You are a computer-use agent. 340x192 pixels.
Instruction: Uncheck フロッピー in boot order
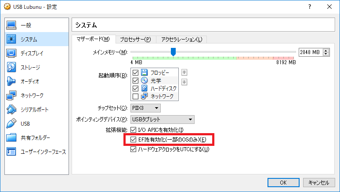coord(135,72)
